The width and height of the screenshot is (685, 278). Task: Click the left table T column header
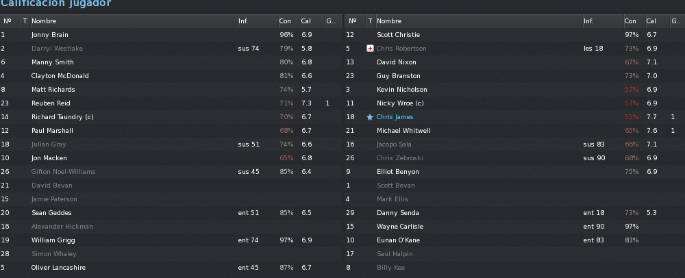(25, 21)
